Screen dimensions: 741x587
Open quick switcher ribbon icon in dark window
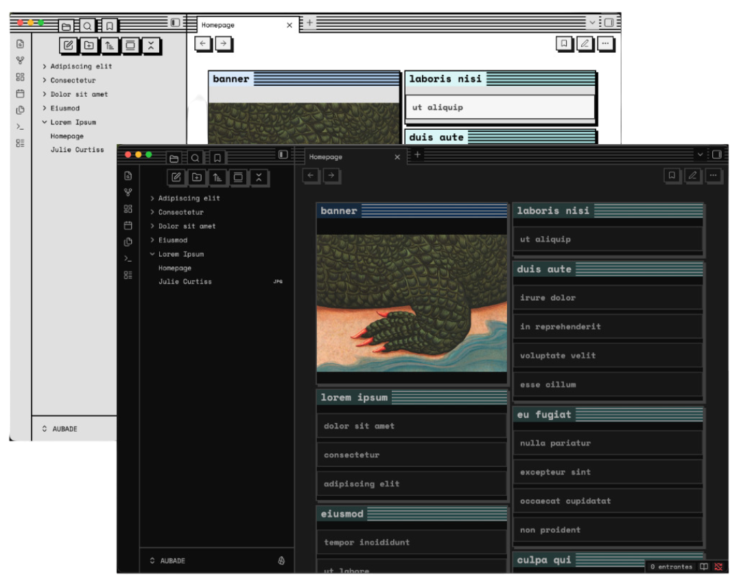click(x=128, y=176)
